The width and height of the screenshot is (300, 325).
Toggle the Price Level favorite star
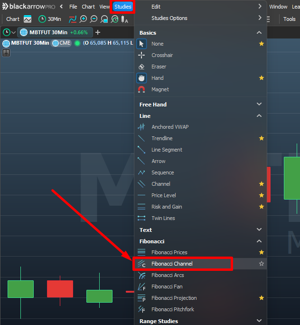coord(262,195)
